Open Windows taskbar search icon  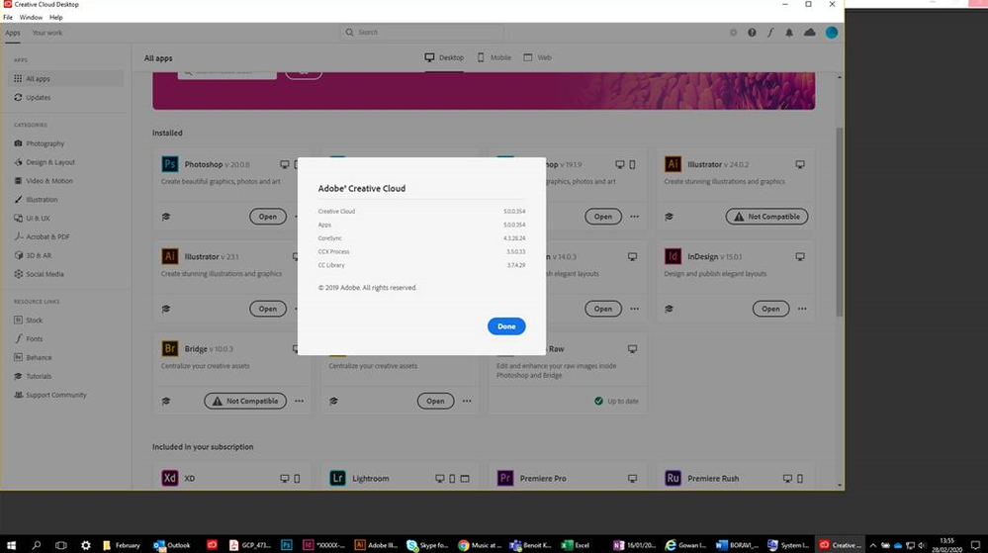click(36, 545)
